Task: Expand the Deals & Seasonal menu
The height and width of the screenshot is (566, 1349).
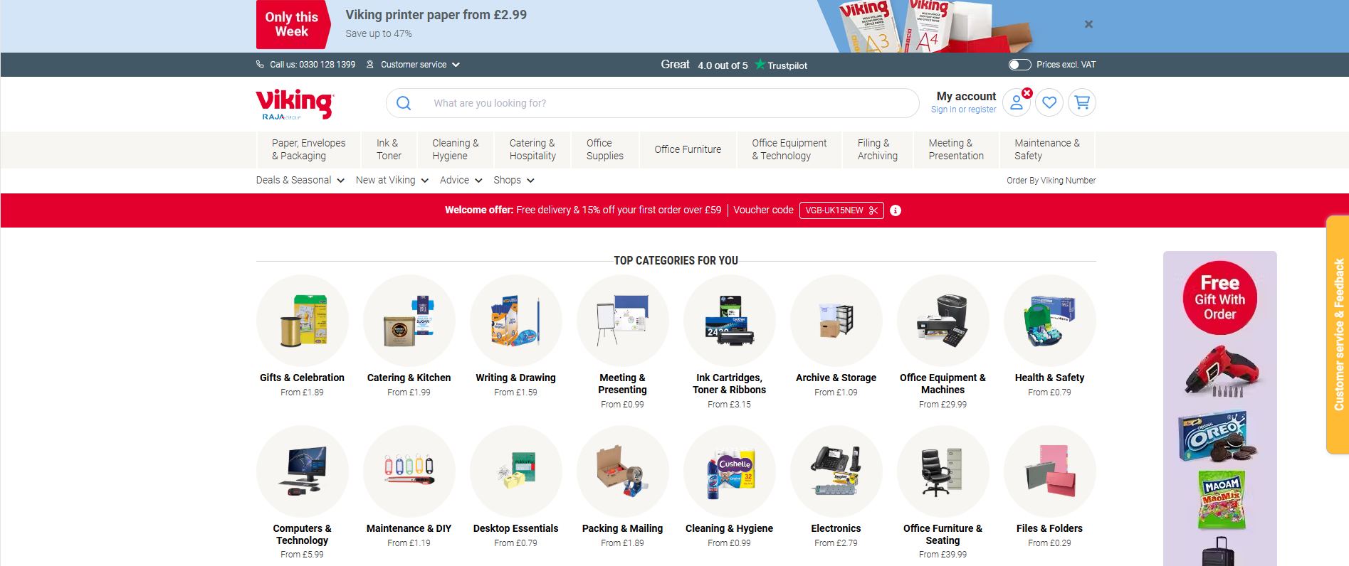Action: 300,181
